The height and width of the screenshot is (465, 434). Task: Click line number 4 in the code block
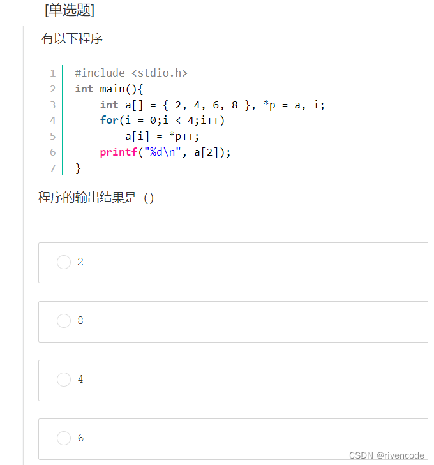click(x=53, y=121)
